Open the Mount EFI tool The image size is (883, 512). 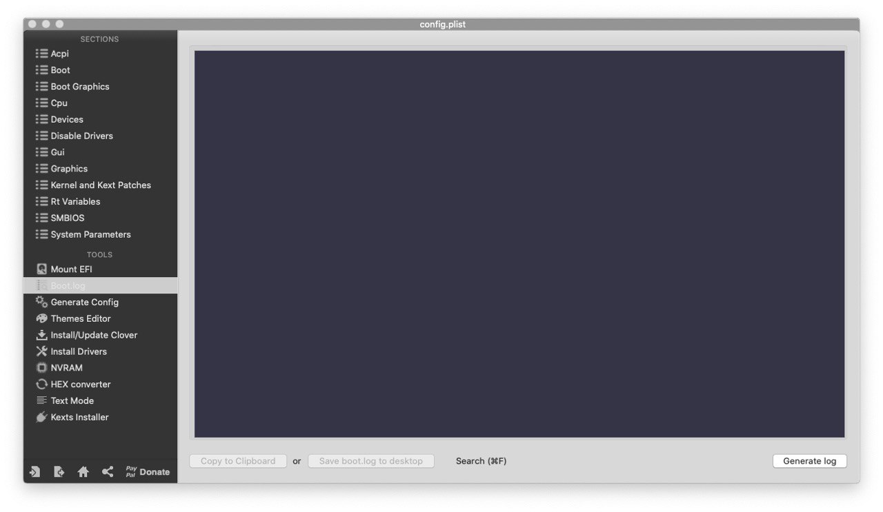coord(100,269)
